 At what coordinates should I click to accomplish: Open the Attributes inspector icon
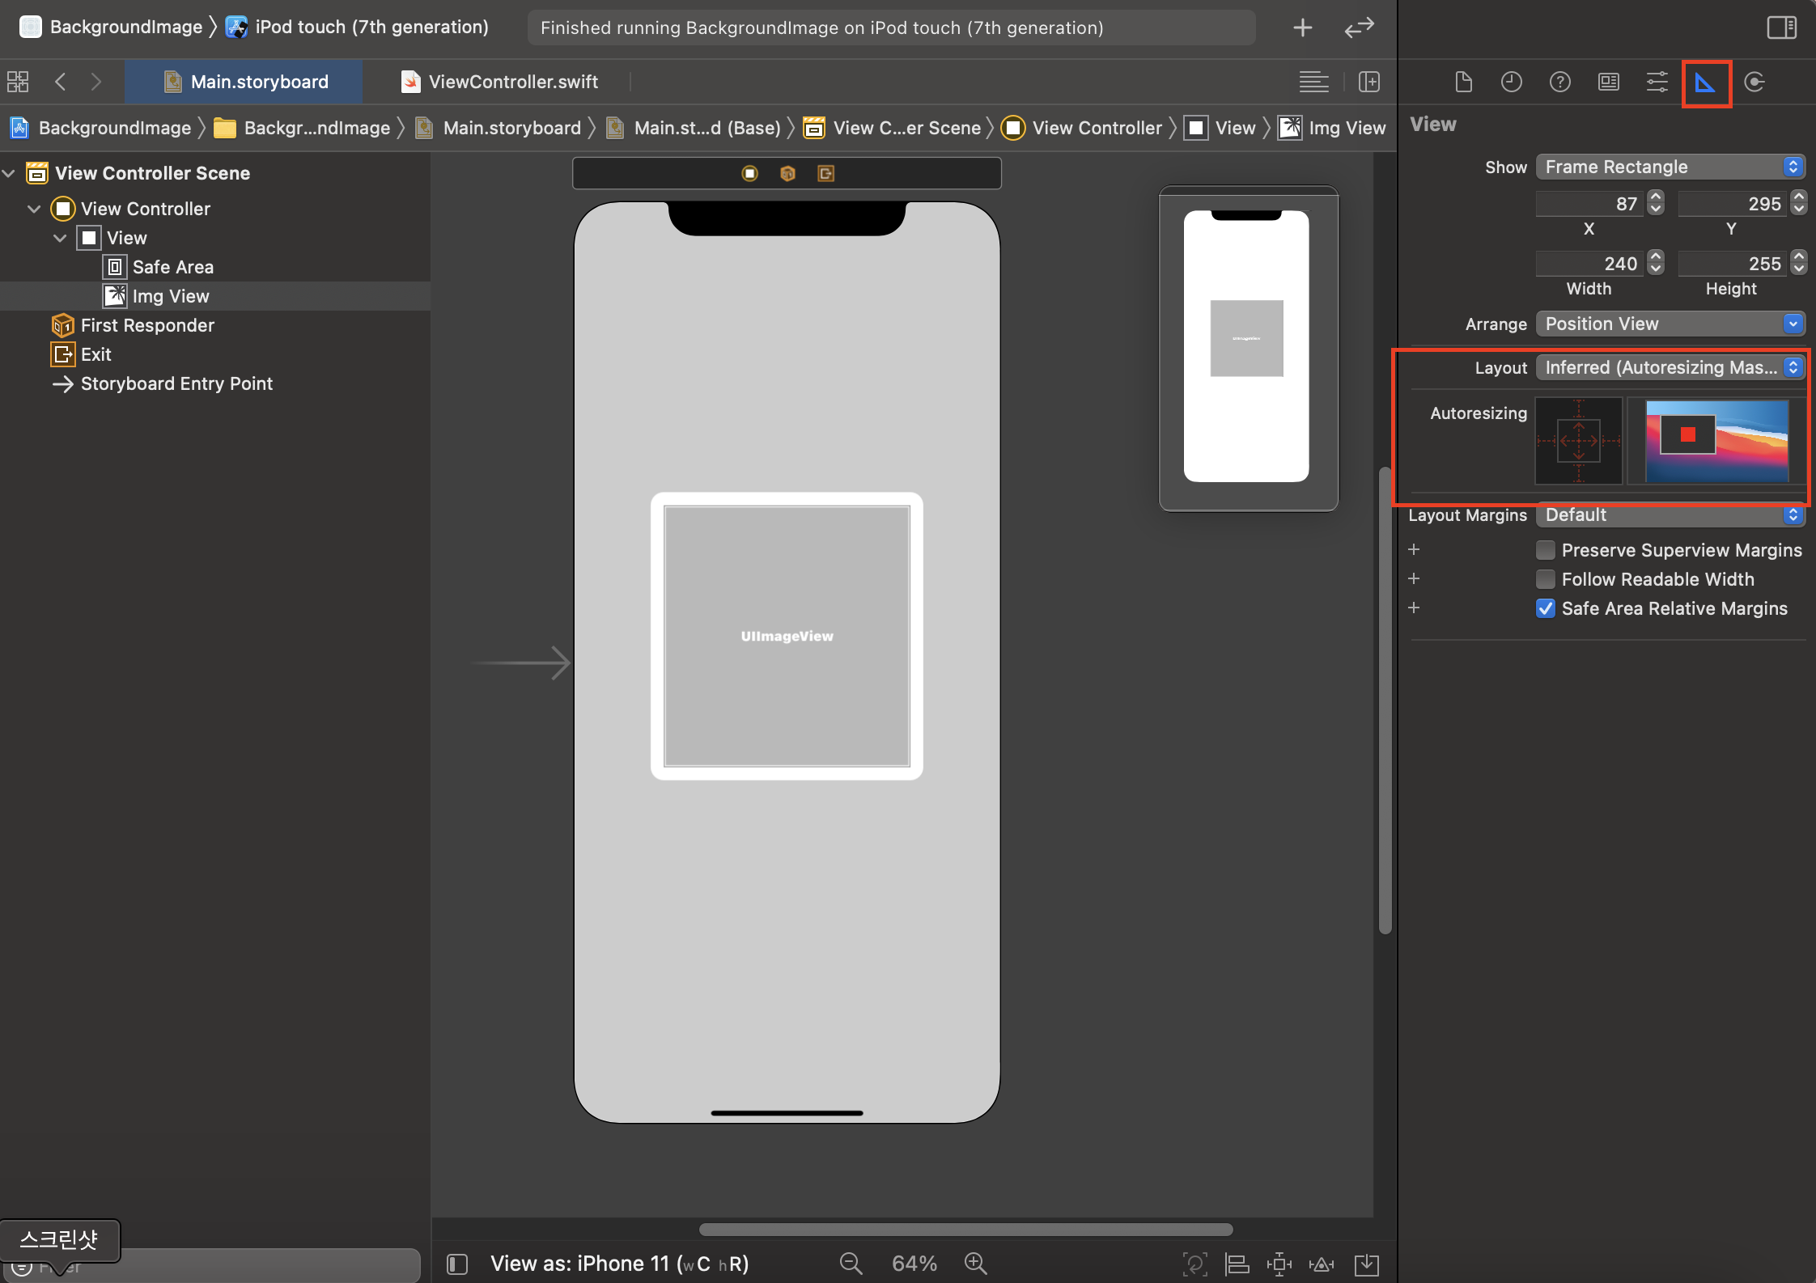click(1657, 83)
